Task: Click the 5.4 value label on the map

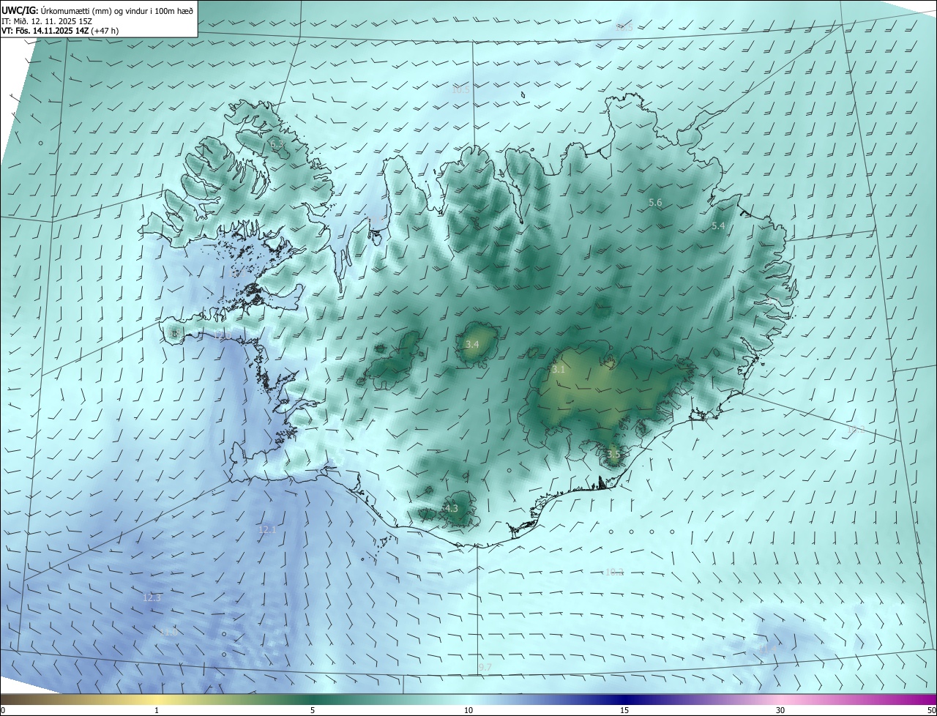Action: pyautogui.click(x=718, y=226)
